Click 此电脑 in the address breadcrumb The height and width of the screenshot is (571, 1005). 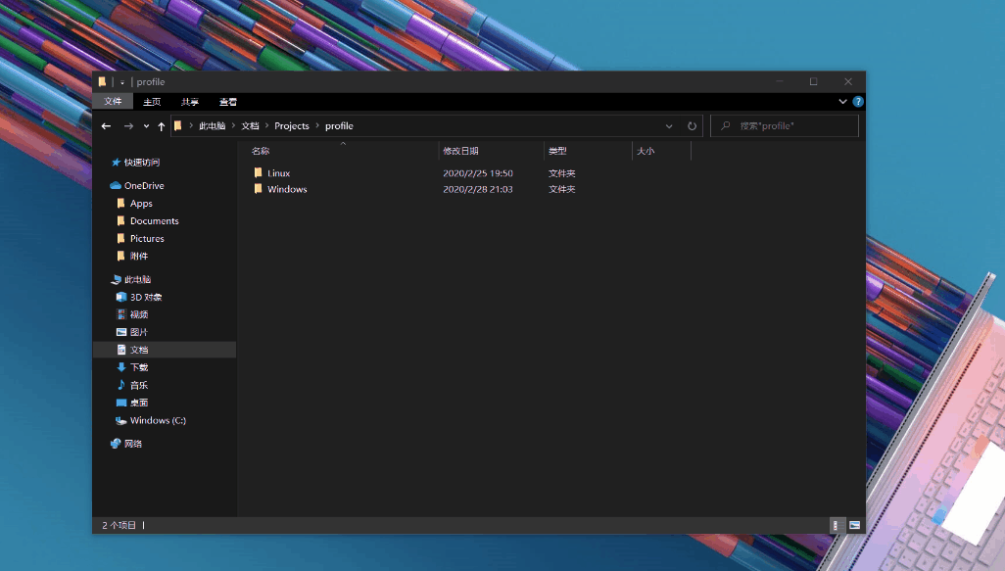[213, 126]
